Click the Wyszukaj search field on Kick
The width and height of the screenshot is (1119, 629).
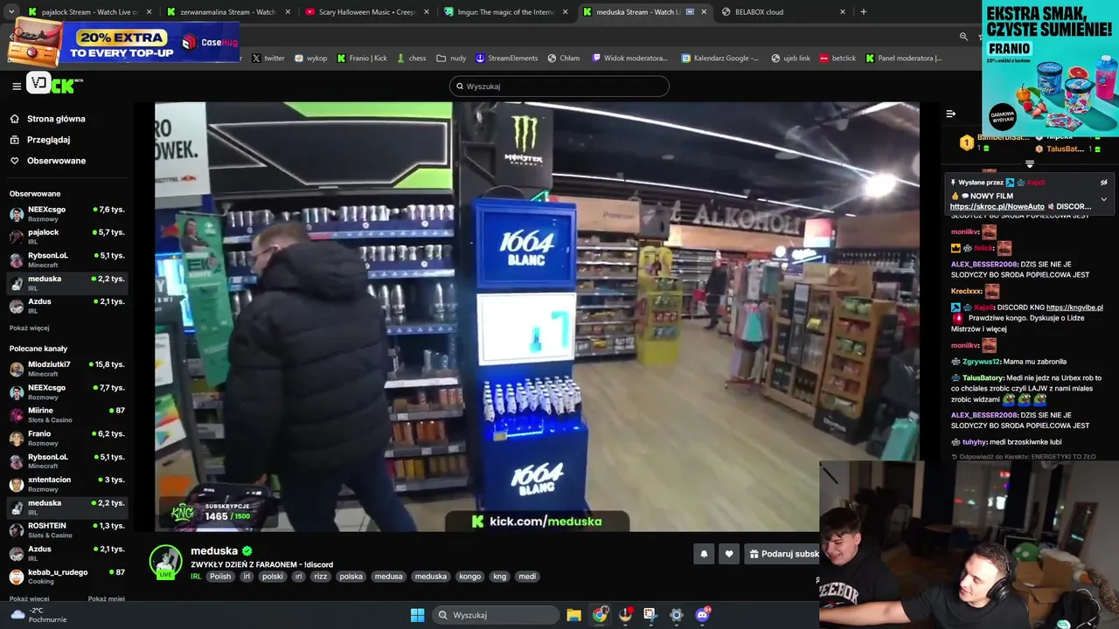pos(559,86)
